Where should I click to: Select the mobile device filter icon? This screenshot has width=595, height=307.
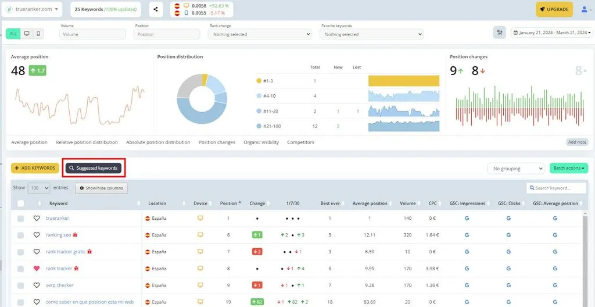coord(38,34)
